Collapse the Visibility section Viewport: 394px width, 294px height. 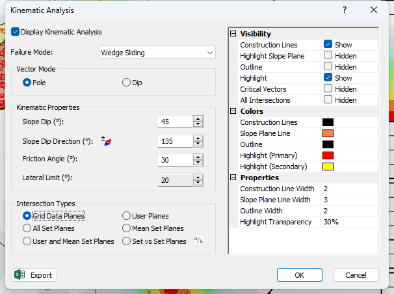point(233,34)
